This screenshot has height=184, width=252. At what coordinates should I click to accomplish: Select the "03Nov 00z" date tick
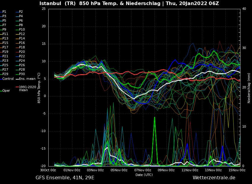pyautogui.click(x=96, y=170)
